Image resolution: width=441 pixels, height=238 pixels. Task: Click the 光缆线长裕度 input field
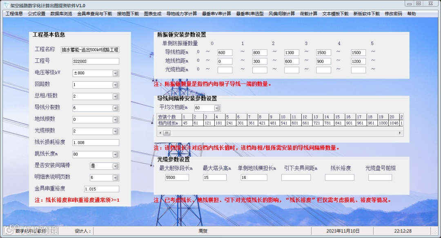(x=339, y=178)
